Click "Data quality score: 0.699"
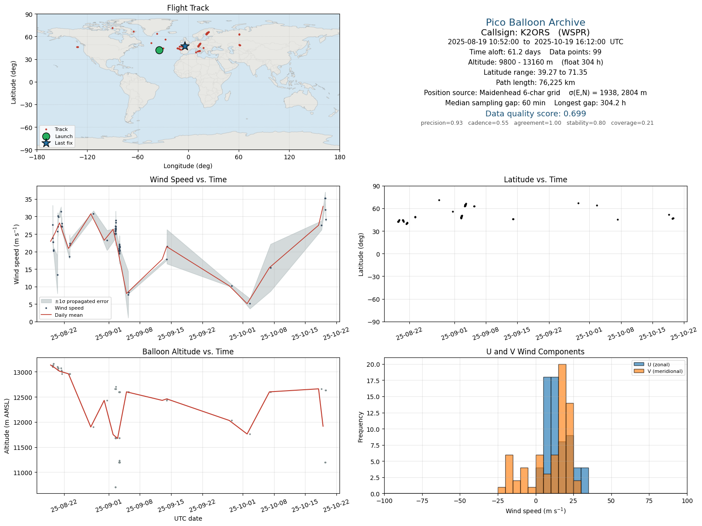The image size is (702, 526). 535,114
